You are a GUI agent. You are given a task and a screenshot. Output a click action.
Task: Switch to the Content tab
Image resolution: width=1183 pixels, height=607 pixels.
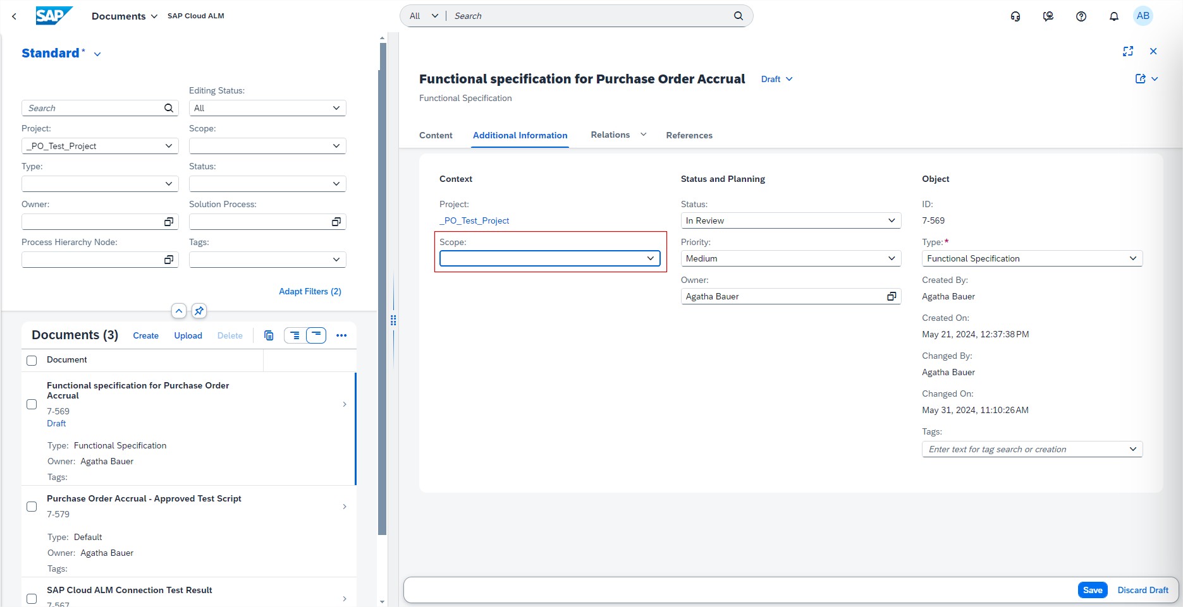pyautogui.click(x=436, y=135)
